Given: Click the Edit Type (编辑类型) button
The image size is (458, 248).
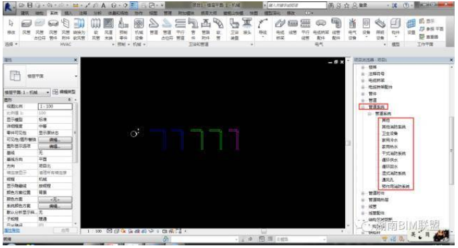Looking at the screenshot, I should [x=64, y=92].
